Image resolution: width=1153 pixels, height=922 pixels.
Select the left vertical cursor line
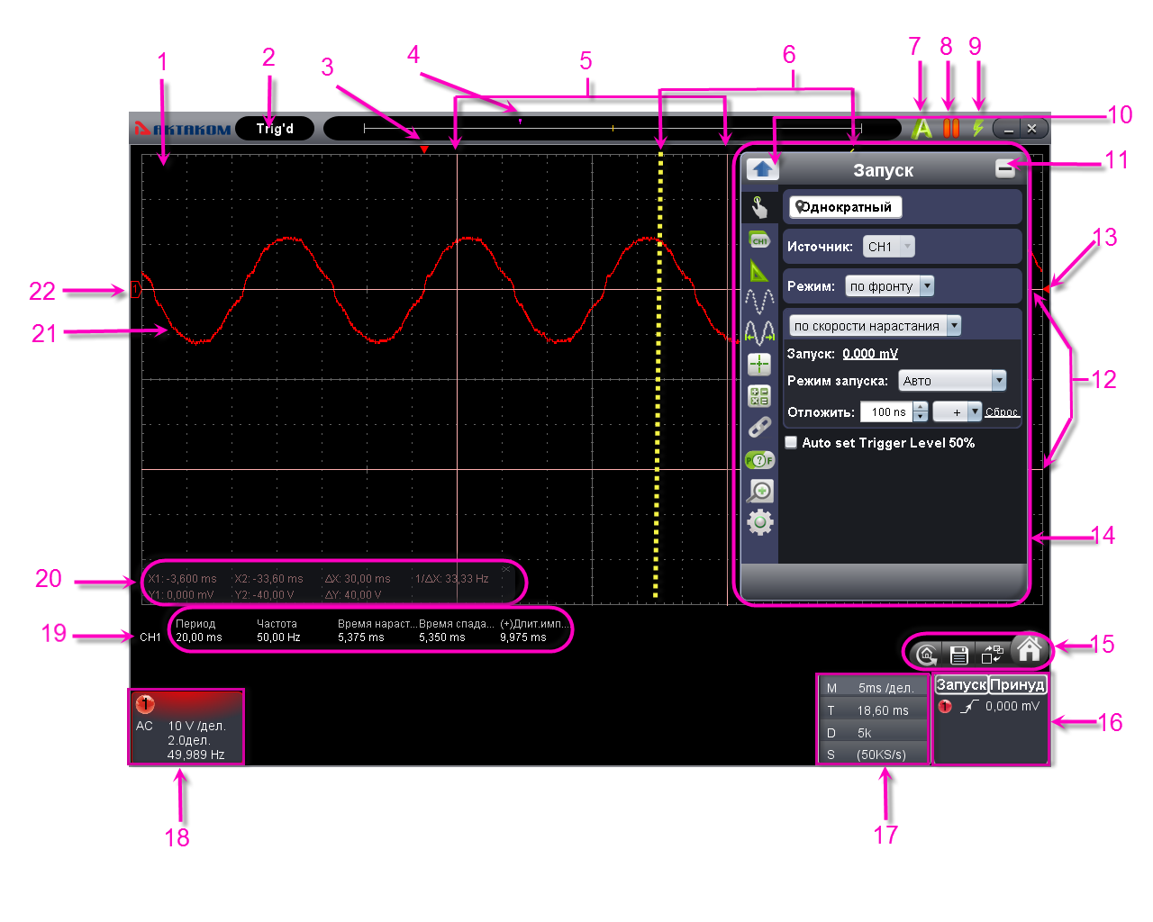point(457,378)
